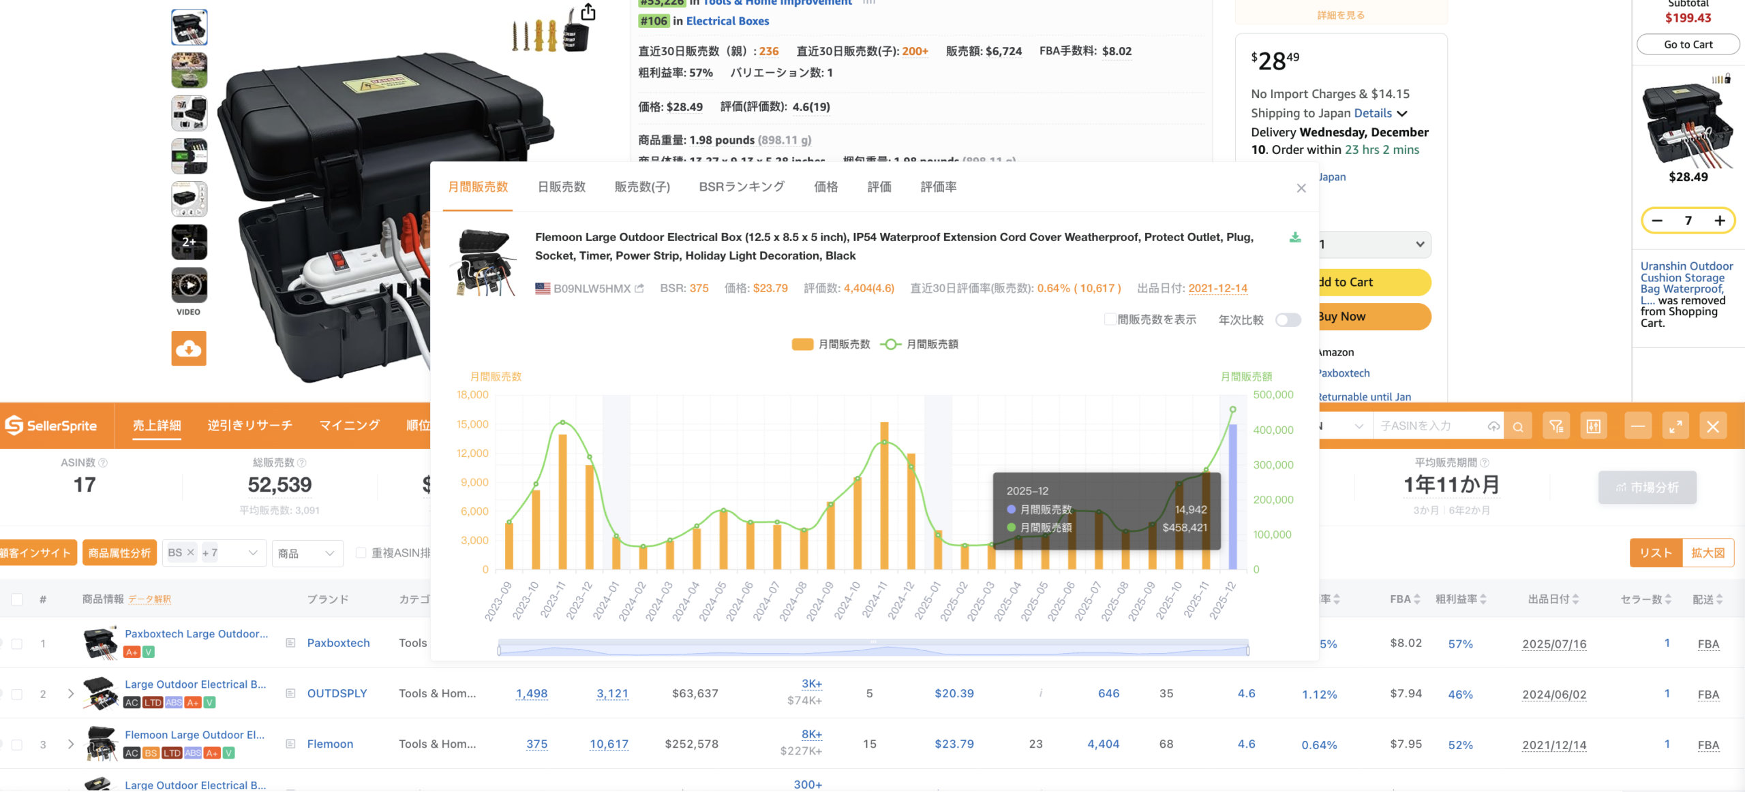
Task: Open external link icon next to B09NLW5HMX
Action: [639, 289]
